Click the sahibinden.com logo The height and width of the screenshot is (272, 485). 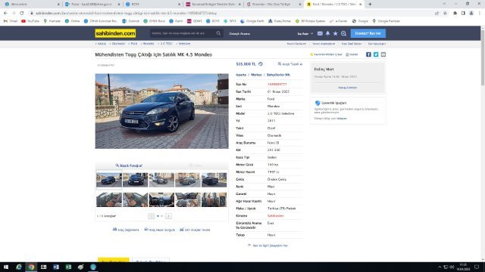point(115,33)
